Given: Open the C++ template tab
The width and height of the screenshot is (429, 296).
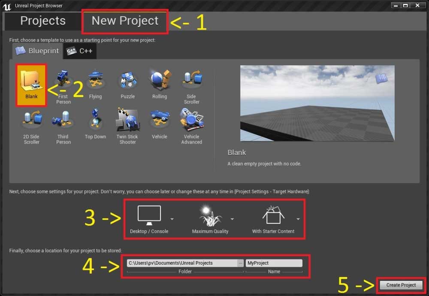Looking at the screenshot, I should (80, 51).
